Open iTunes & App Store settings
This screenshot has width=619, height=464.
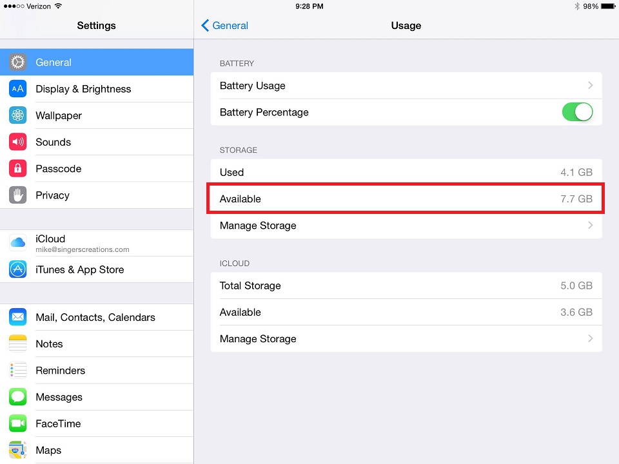point(97,269)
